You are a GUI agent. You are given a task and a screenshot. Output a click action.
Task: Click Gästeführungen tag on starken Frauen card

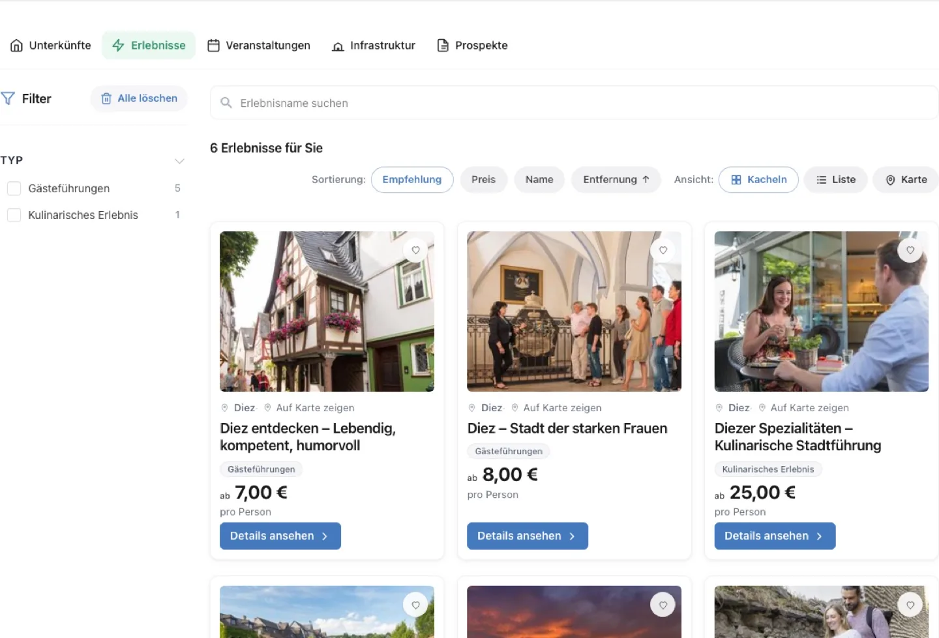point(509,452)
